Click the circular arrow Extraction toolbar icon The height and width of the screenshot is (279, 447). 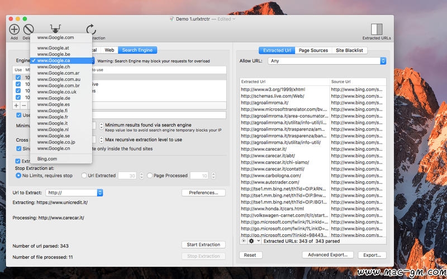(x=91, y=29)
